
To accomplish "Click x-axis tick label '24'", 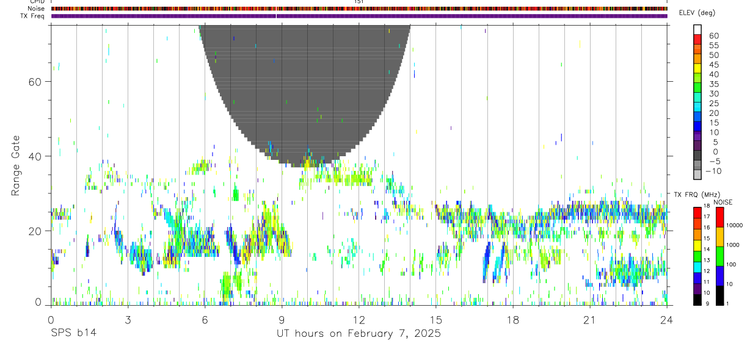I will point(666,319).
